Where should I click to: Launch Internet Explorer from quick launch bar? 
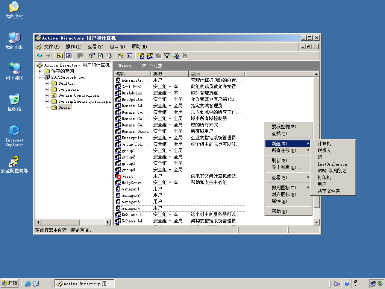28,284
